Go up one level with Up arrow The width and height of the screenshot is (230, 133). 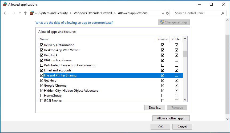(25, 13)
